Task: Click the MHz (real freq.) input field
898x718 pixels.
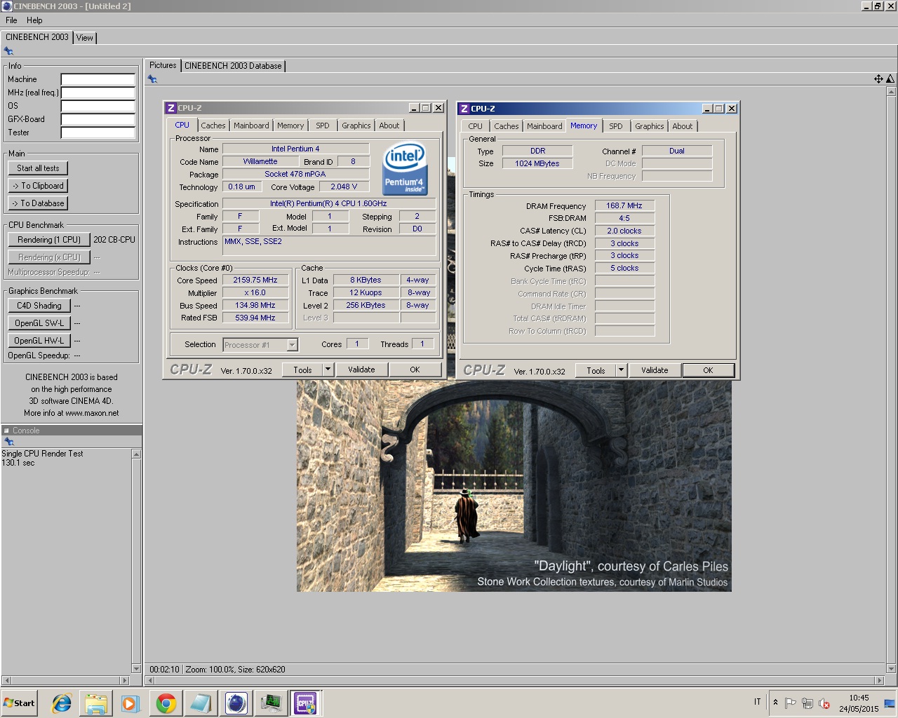Action: point(98,93)
